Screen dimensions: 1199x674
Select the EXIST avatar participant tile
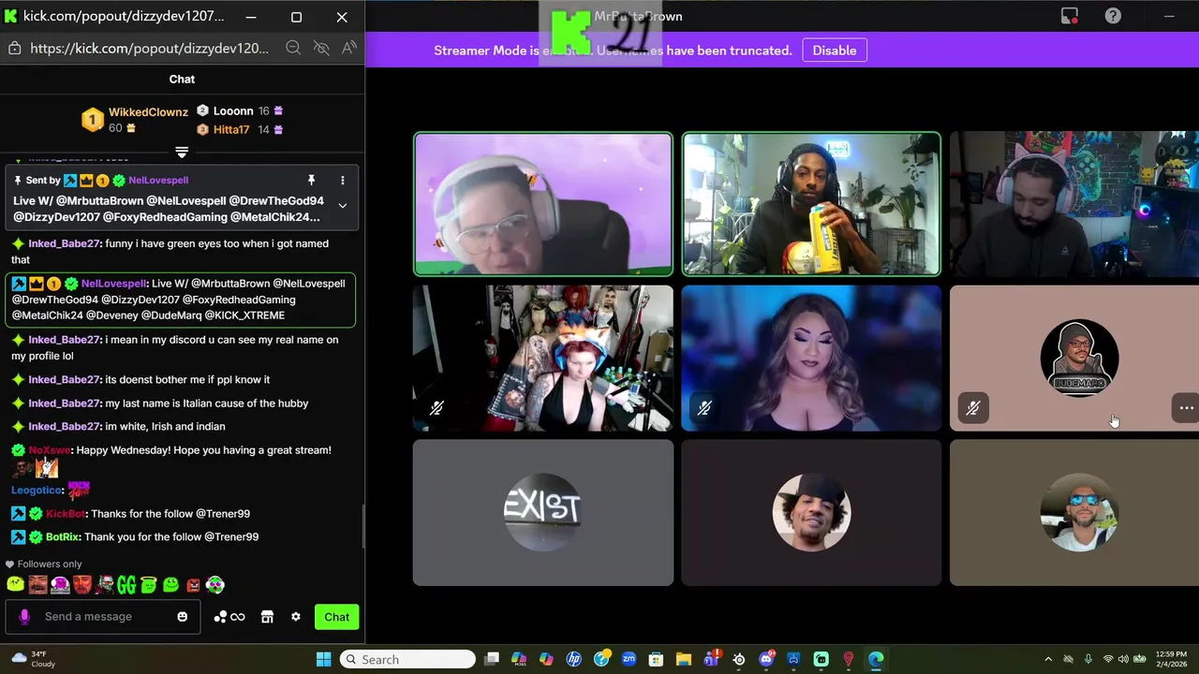click(543, 513)
